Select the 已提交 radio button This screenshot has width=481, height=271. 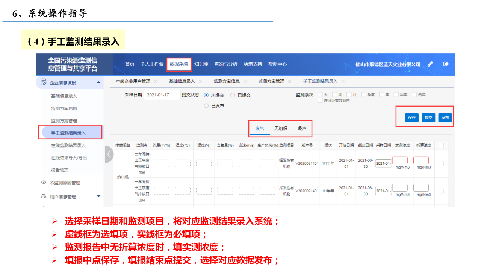[233, 95]
